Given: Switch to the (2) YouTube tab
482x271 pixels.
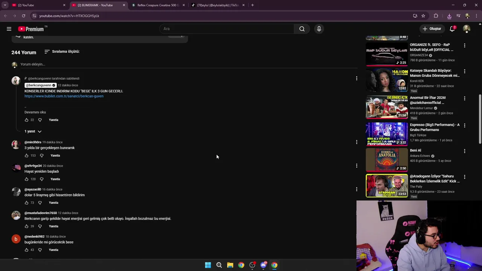Looking at the screenshot, I should [x=38, y=5].
